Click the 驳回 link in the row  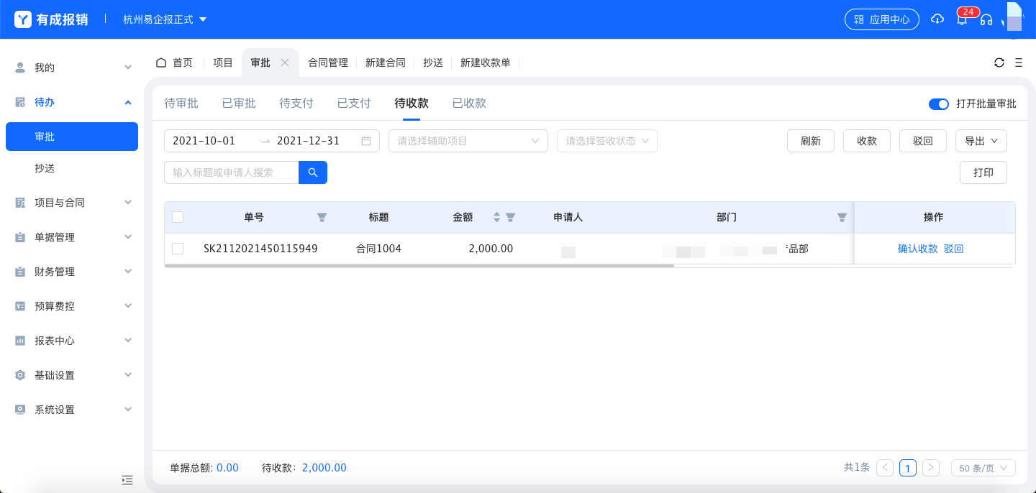click(x=954, y=249)
